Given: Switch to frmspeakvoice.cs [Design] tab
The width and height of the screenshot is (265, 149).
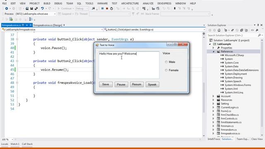Looking at the screenshot, I should tap(48, 25).
